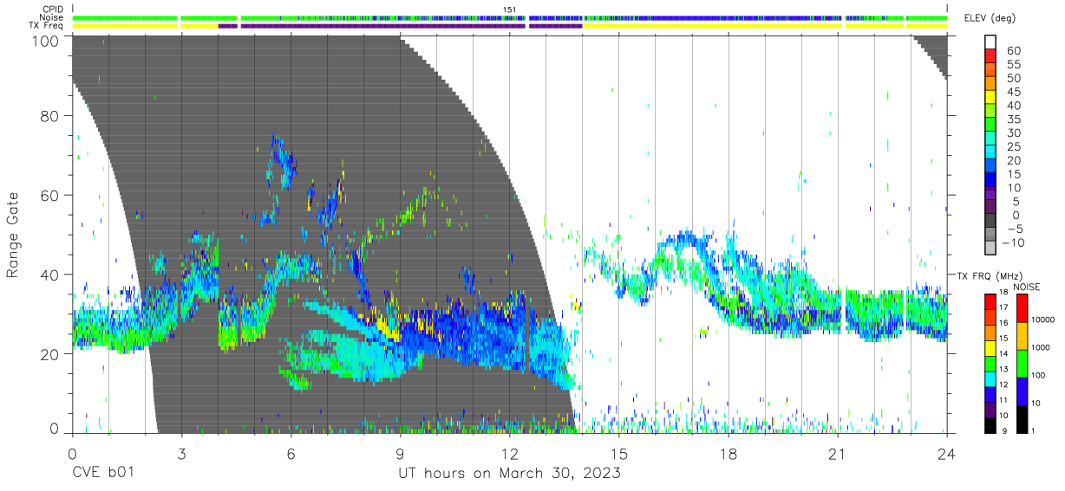1065x491 pixels.
Task: Click the CPID label at top left
Action: 52,10
